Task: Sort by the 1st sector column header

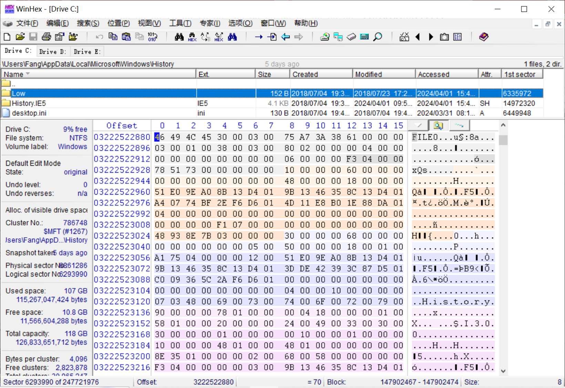Action: tap(522, 74)
